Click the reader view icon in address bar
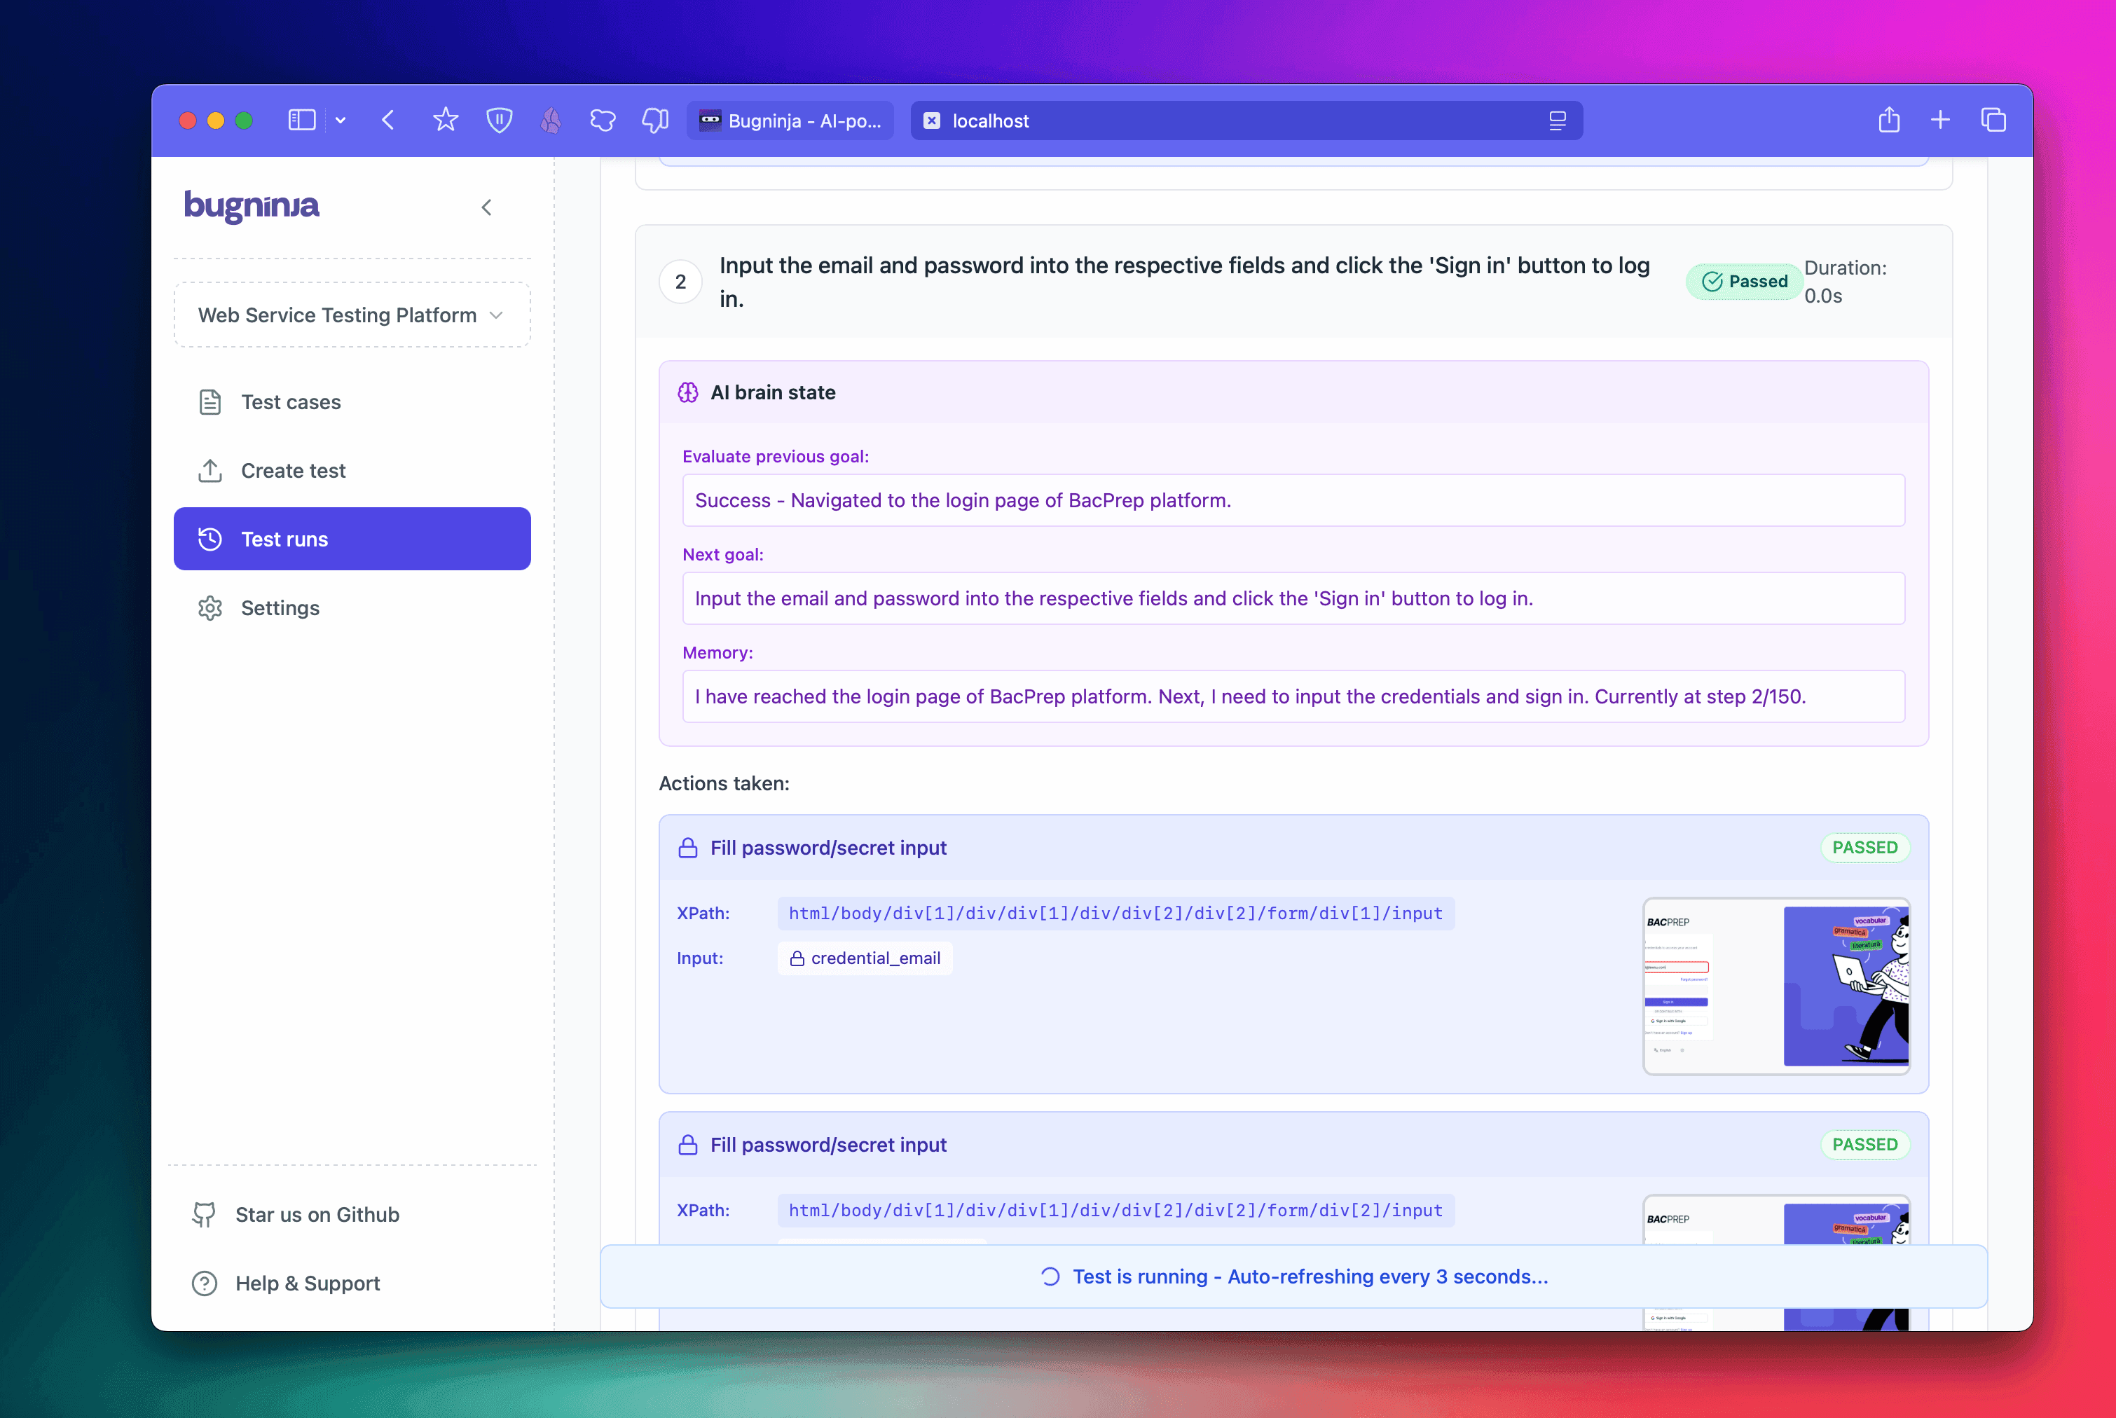The width and height of the screenshot is (2116, 1418). (1557, 121)
